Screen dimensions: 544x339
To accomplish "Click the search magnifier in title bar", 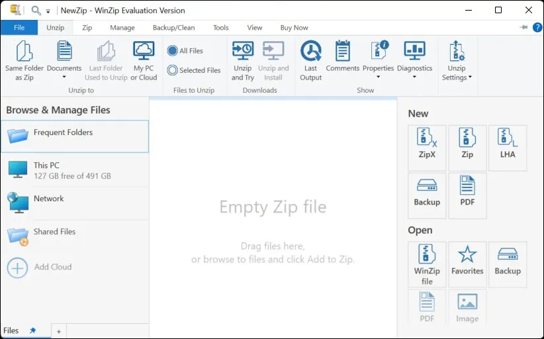I will pyautogui.click(x=36, y=11).
